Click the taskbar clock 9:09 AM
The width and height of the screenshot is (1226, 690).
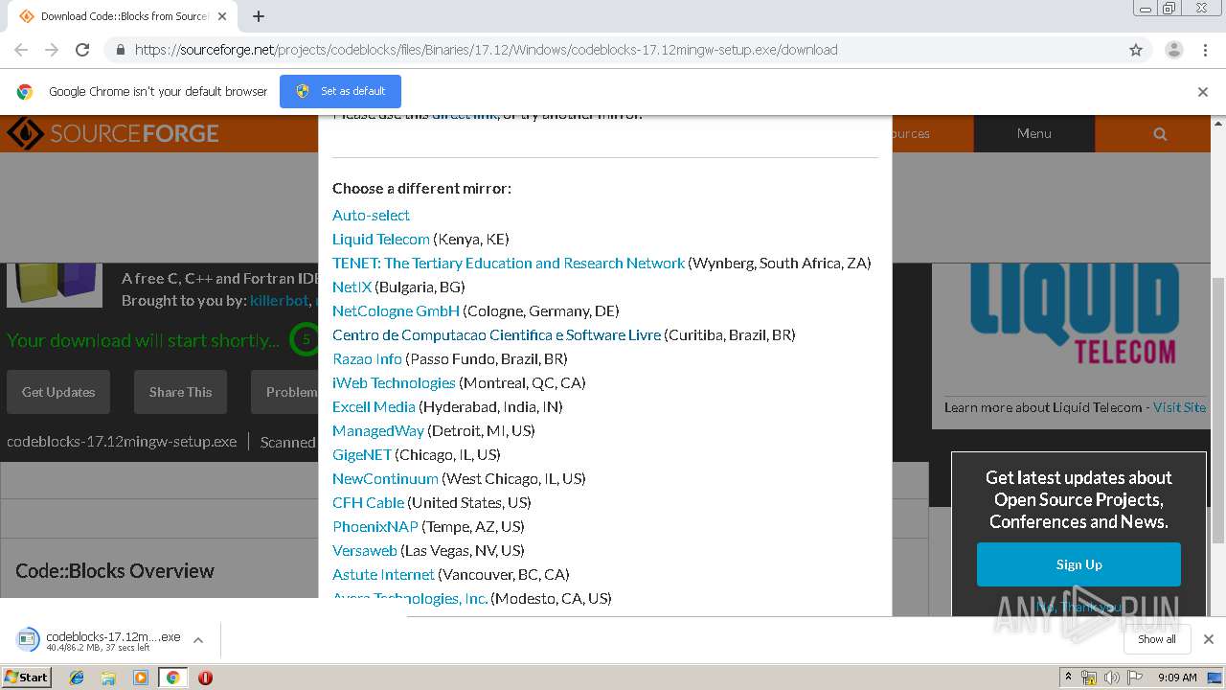[x=1177, y=678]
